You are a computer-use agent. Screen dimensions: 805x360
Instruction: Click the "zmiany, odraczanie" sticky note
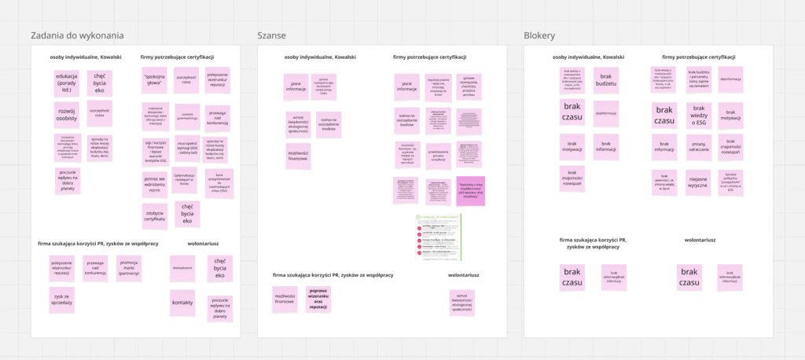(x=697, y=147)
